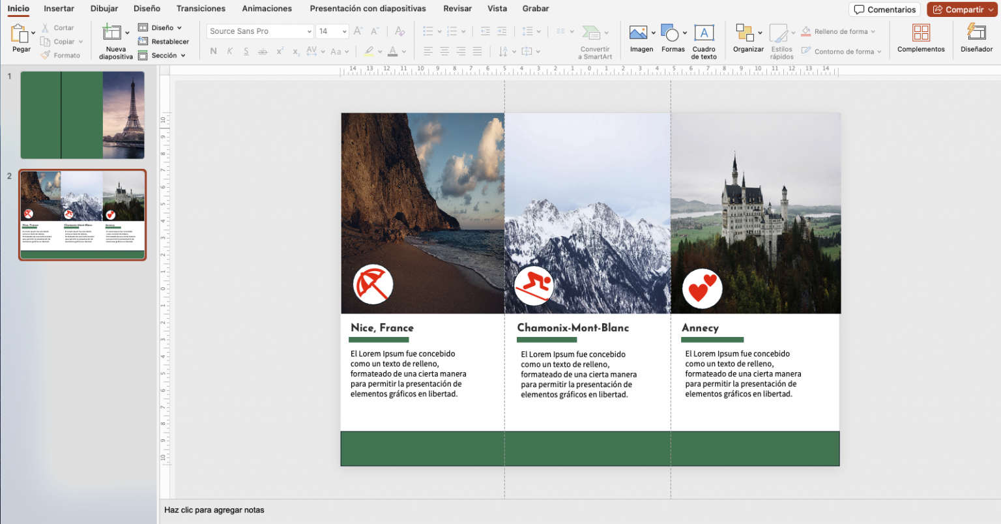Switch to the Animaciones ribbon tab

tap(267, 8)
